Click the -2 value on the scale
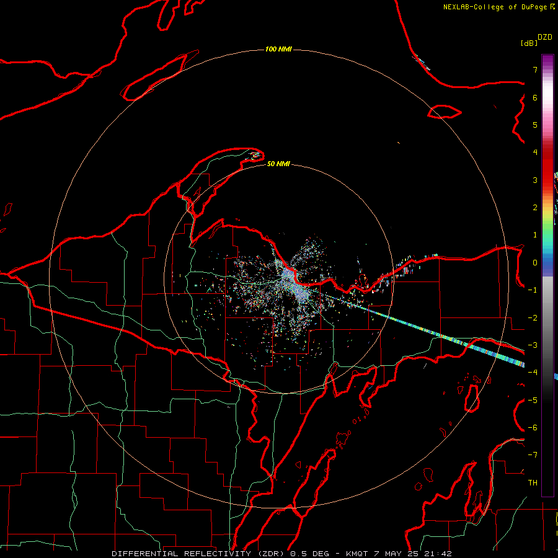This screenshot has height=558, width=558. coord(533,318)
